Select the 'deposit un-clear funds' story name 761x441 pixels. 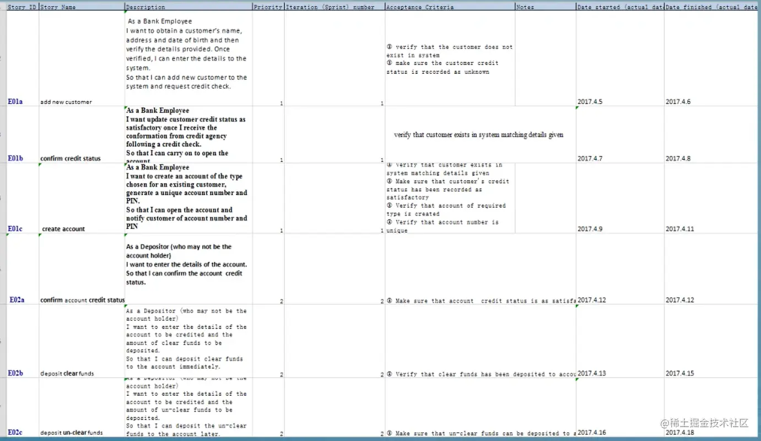(x=72, y=433)
